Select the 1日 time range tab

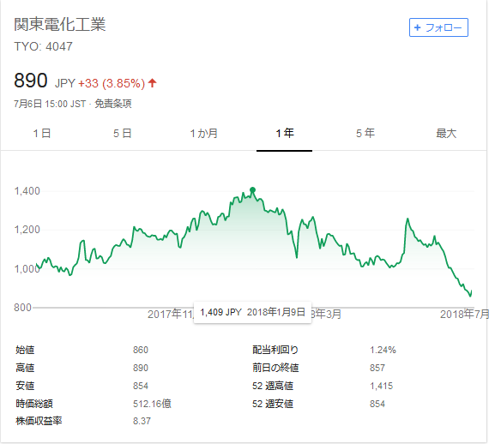(42, 134)
